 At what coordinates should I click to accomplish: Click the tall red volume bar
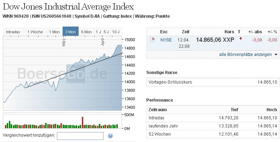83,123
